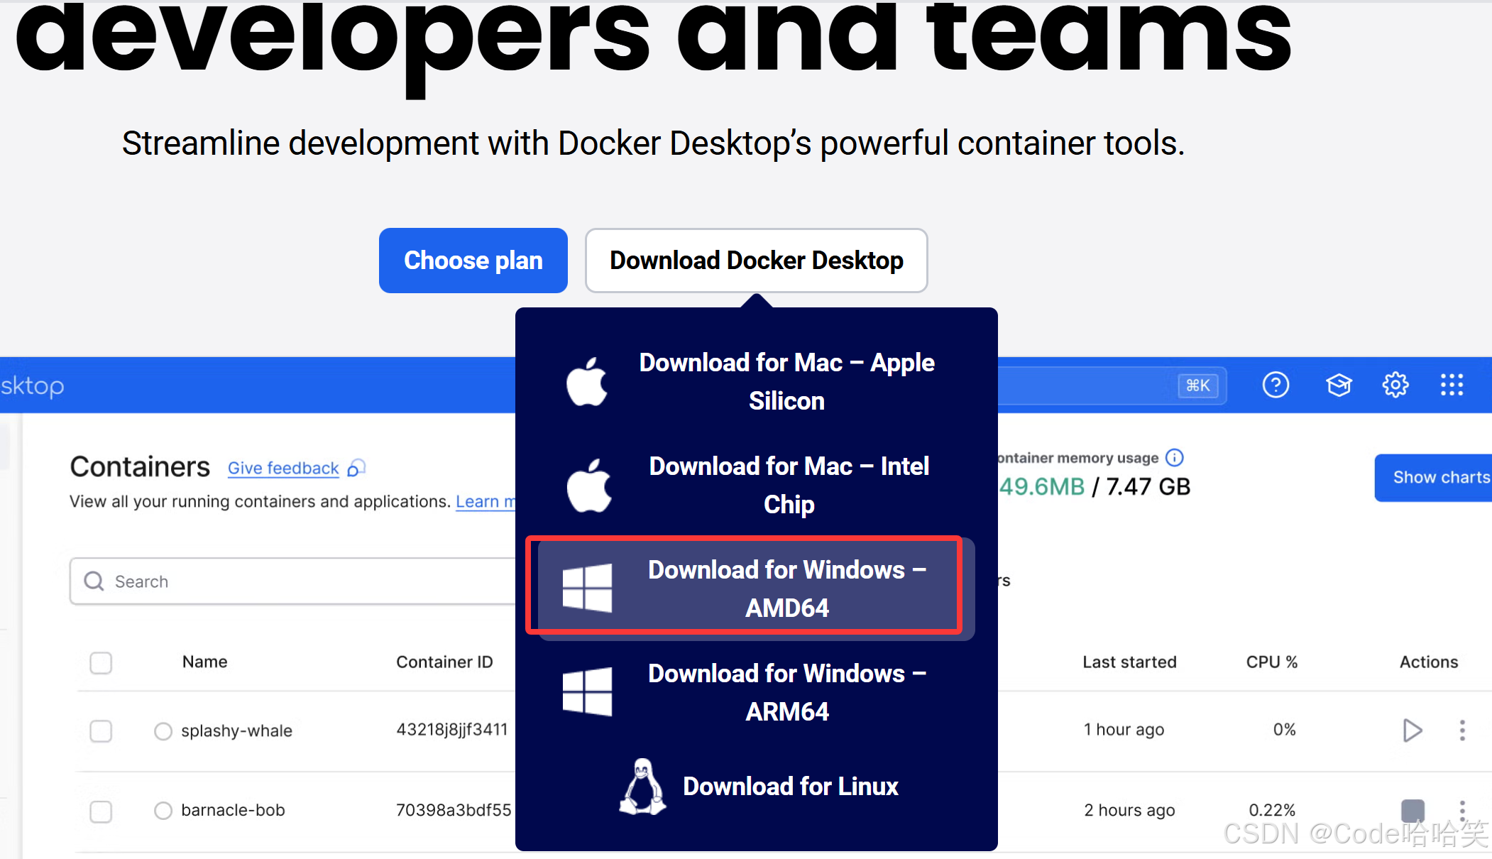Click the ⌘K shortcut badge in search bar
Screen dimensions: 1492x859
point(1198,385)
